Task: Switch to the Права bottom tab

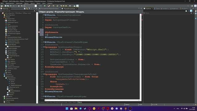Action: [x=70, y=102]
